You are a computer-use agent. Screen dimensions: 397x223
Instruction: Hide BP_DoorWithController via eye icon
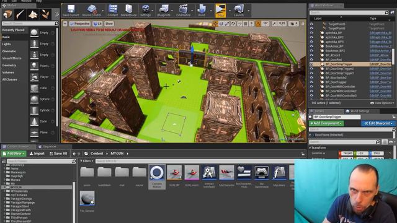(x=311, y=87)
